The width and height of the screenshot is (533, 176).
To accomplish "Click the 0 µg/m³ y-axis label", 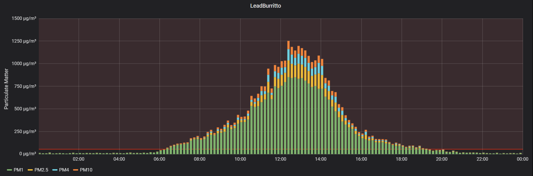I will pos(28,154).
